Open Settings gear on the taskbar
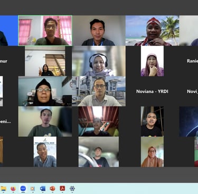198x194 pixels. point(72,189)
